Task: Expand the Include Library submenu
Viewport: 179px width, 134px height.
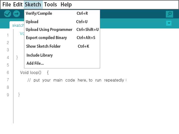Action: 62,55
